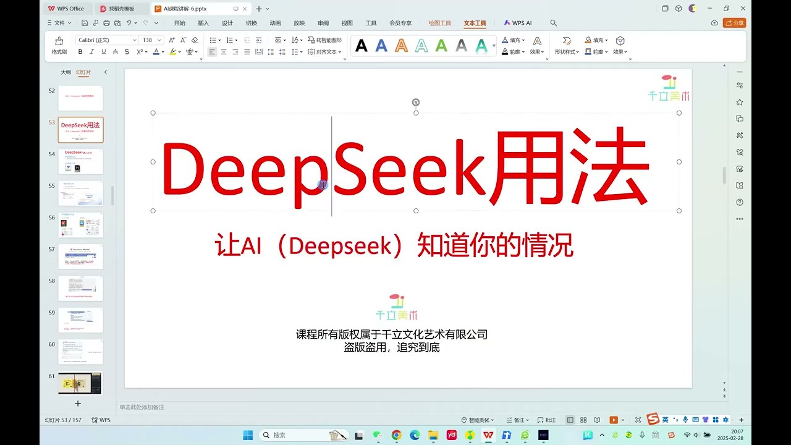Click the increase indent icon
The width and height of the screenshot is (791, 445).
click(259, 40)
